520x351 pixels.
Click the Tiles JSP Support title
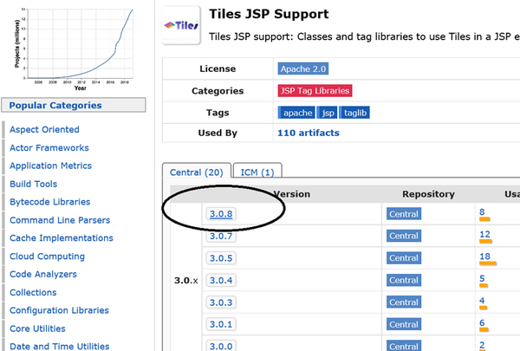[x=269, y=14]
